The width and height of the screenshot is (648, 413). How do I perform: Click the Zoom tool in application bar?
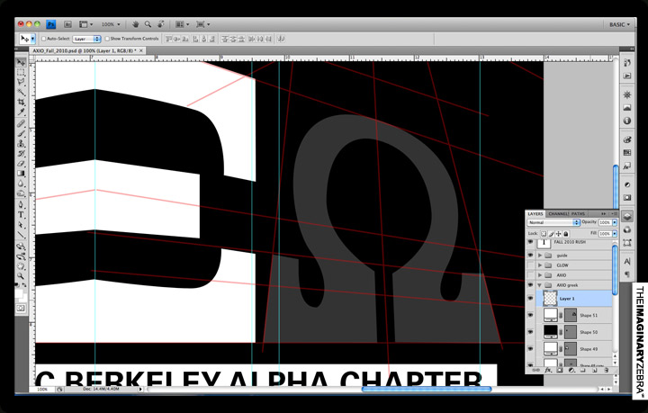coord(147,24)
